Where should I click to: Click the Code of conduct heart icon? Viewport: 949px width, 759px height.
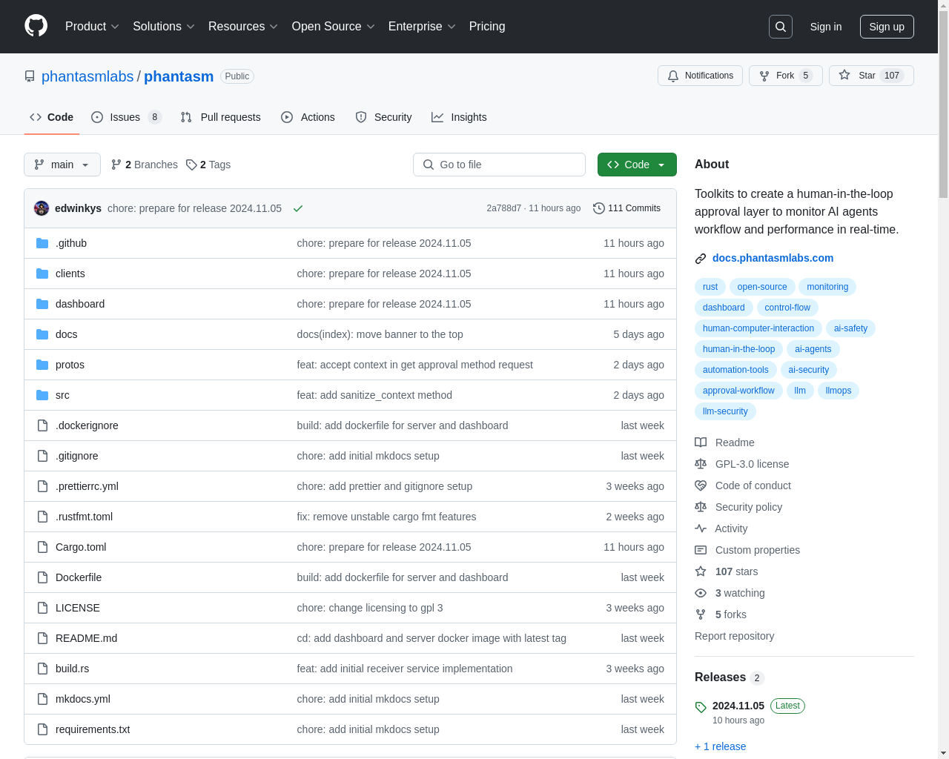(x=701, y=485)
